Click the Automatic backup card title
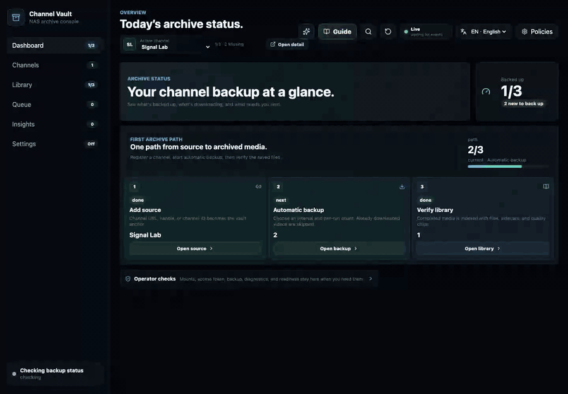The image size is (568, 394). [x=299, y=210]
